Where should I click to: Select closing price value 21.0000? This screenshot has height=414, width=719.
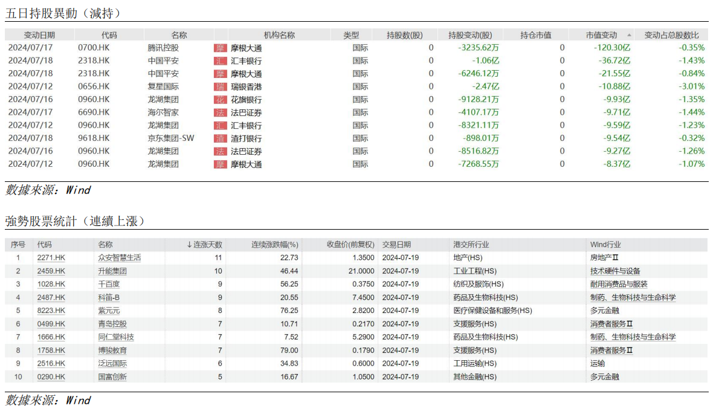[x=361, y=271]
